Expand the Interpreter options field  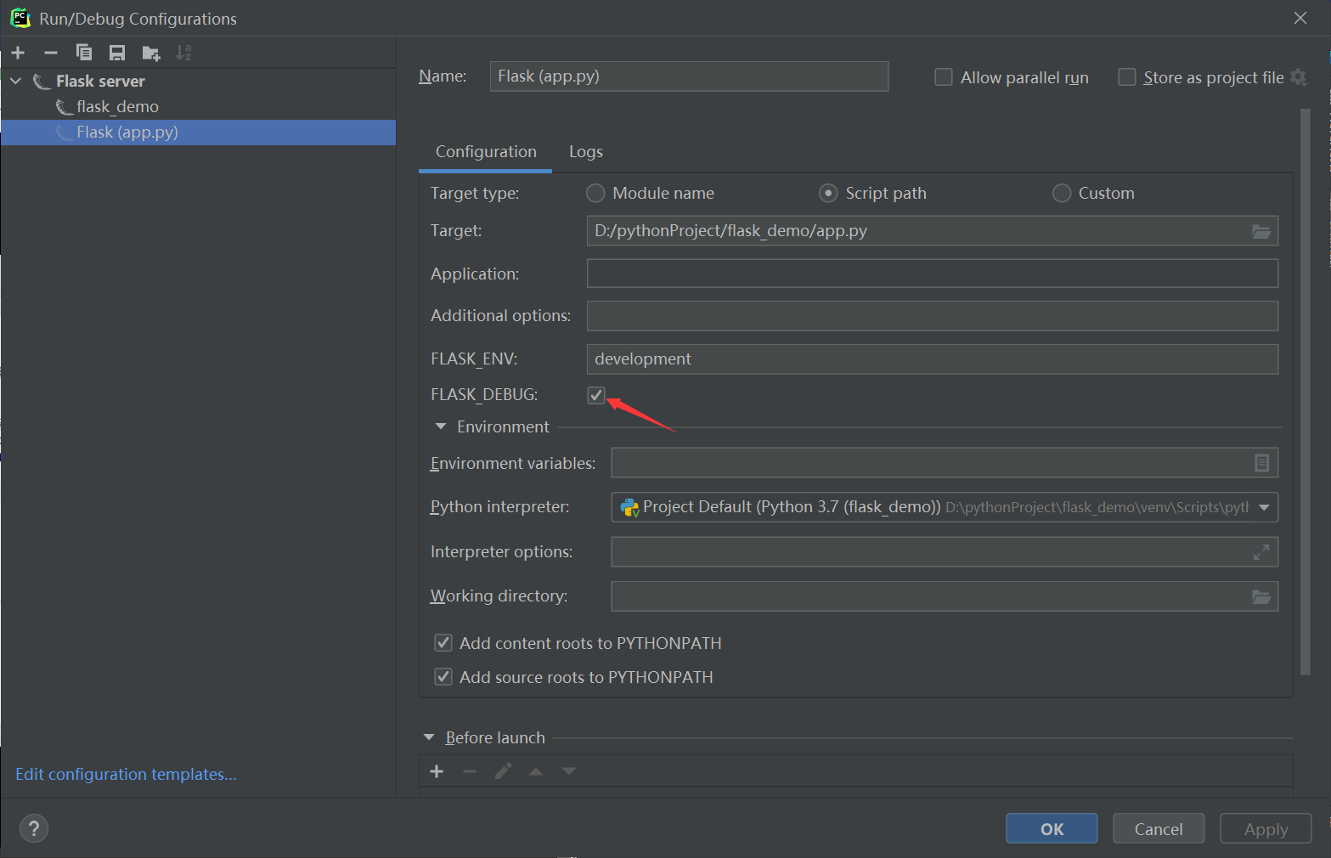point(1261,552)
